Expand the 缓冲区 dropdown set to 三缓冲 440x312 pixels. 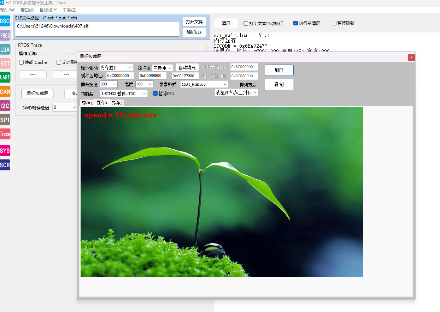coord(163,68)
